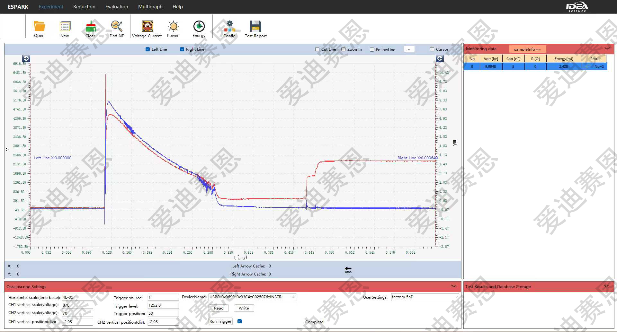Screen dimensions: 617x332
Task: Click the New document icon
Action: tap(65, 26)
